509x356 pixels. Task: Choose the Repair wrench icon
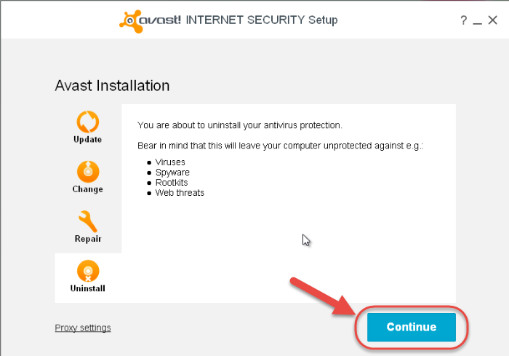(88, 221)
